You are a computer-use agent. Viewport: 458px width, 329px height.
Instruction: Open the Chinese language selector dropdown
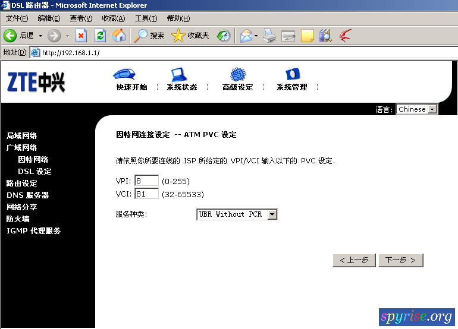(432, 109)
